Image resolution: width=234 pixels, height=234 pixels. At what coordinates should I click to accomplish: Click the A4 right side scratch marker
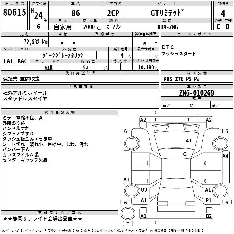click(225, 156)
